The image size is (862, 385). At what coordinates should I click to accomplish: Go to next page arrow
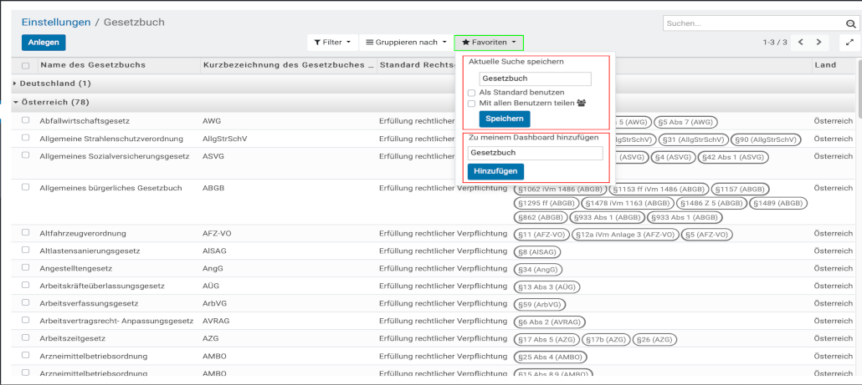[819, 42]
